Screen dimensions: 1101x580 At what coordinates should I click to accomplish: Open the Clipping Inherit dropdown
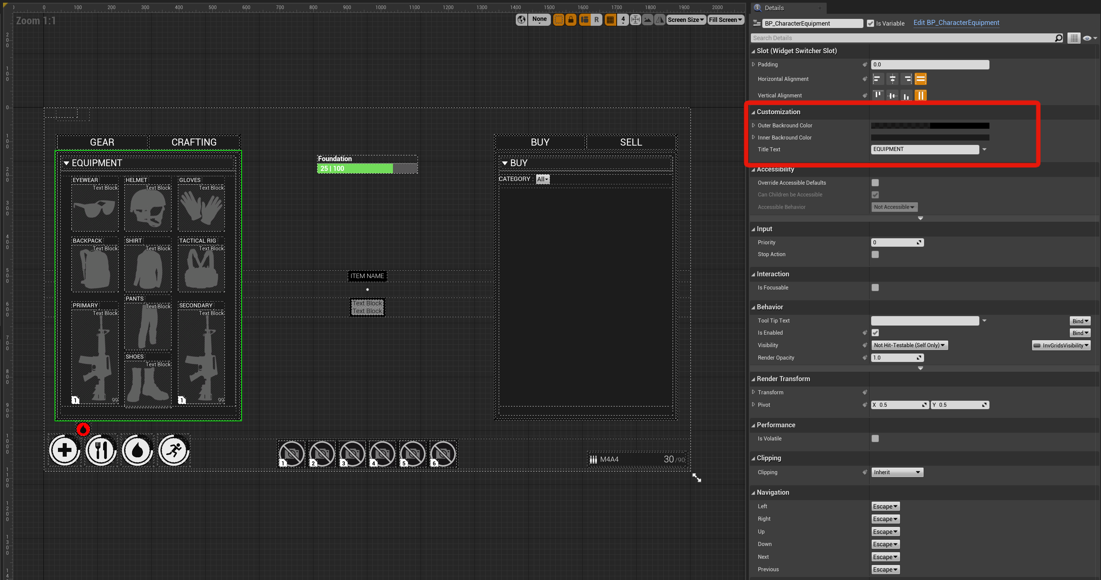coord(897,472)
